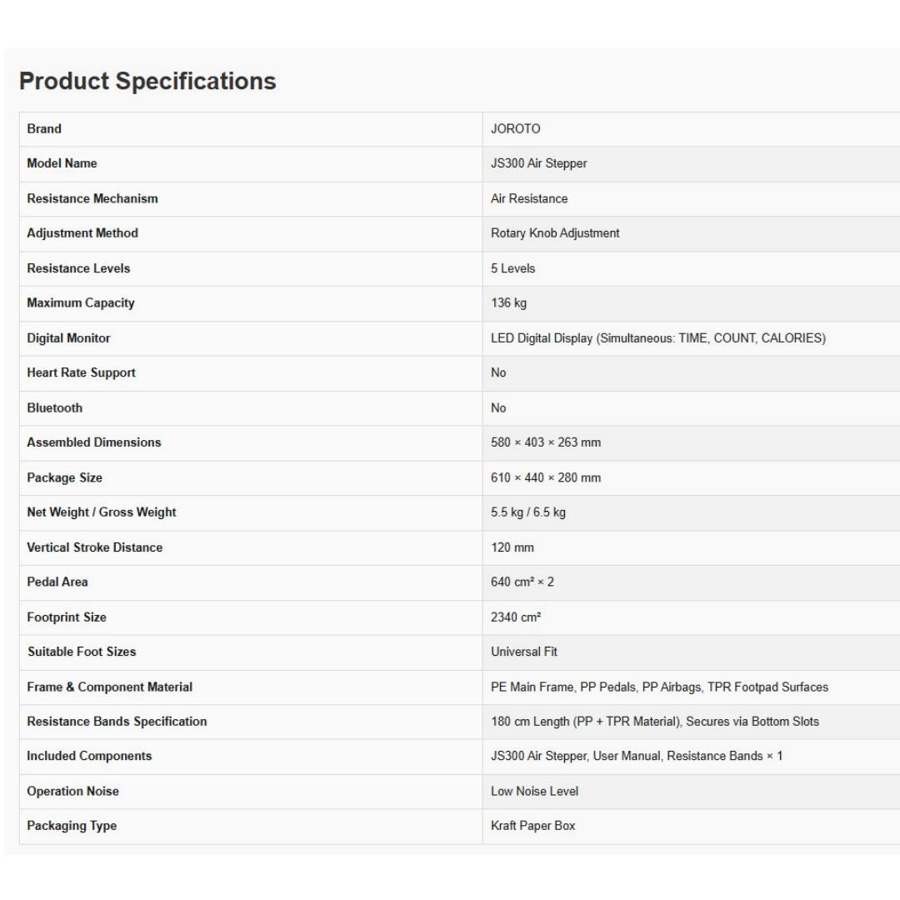Select the Rotary Knob Adjustment value

tap(555, 233)
